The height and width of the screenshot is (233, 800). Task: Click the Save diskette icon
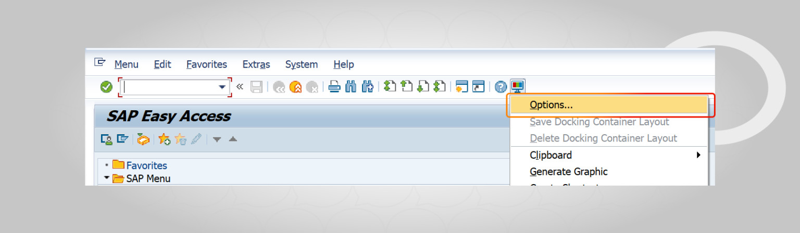tap(256, 87)
